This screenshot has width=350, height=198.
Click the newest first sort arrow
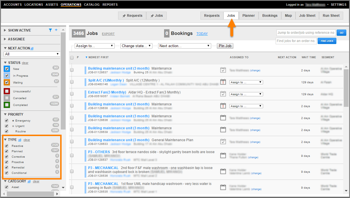[x=87, y=57]
